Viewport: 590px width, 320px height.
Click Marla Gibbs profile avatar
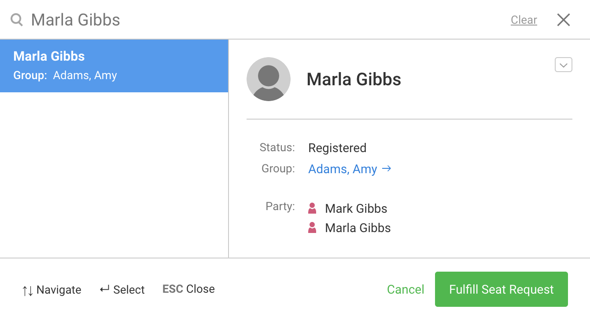point(269,79)
